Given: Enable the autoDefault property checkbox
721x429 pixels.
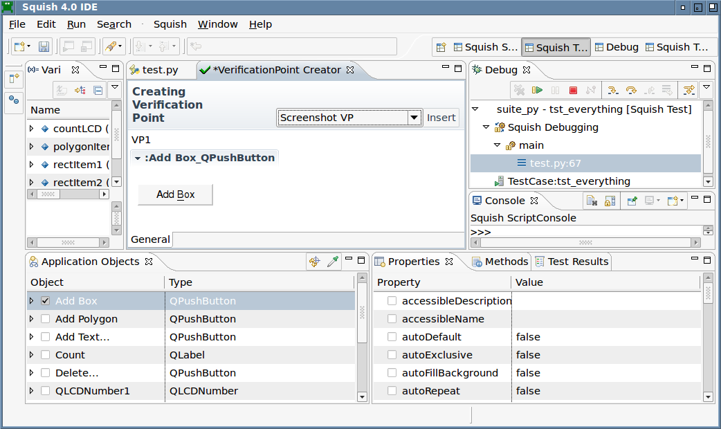Looking at the screenshot, I should (x=392, y=337).
